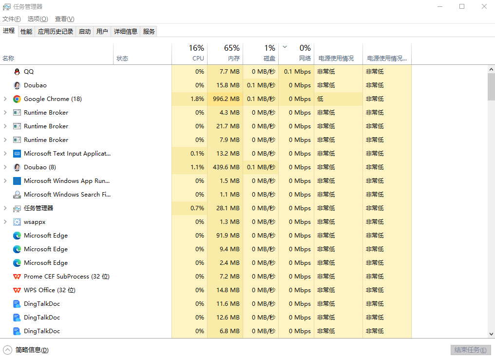
Task: Switch to the 服务 tab
Action: click(x=149, y=31)
